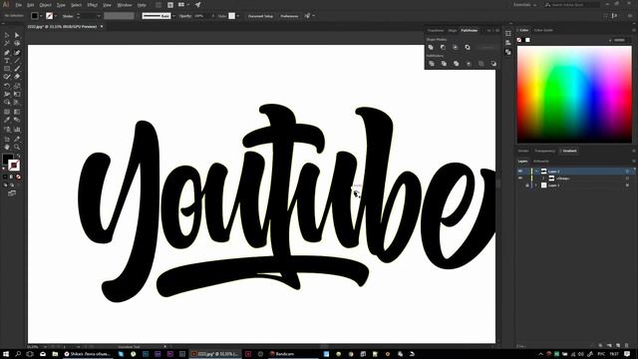Open stroke color dropdown in control bar
Image resolution: width=638 pixels, height=359 pixels.
[x=56, y=16]
